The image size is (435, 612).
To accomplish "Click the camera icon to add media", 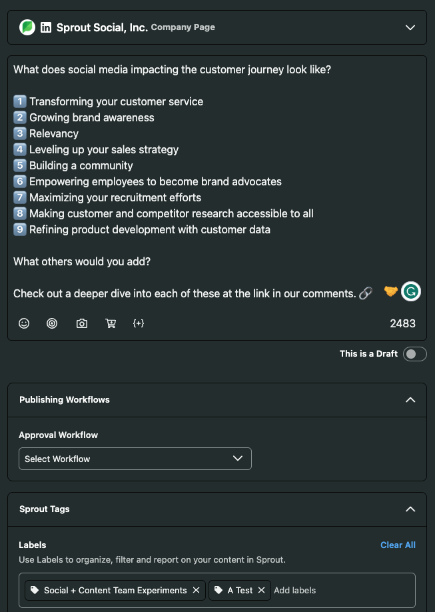I will 82,323.
